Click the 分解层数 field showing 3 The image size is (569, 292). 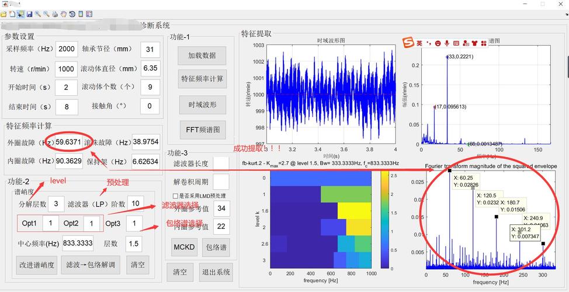coord(56,204)
